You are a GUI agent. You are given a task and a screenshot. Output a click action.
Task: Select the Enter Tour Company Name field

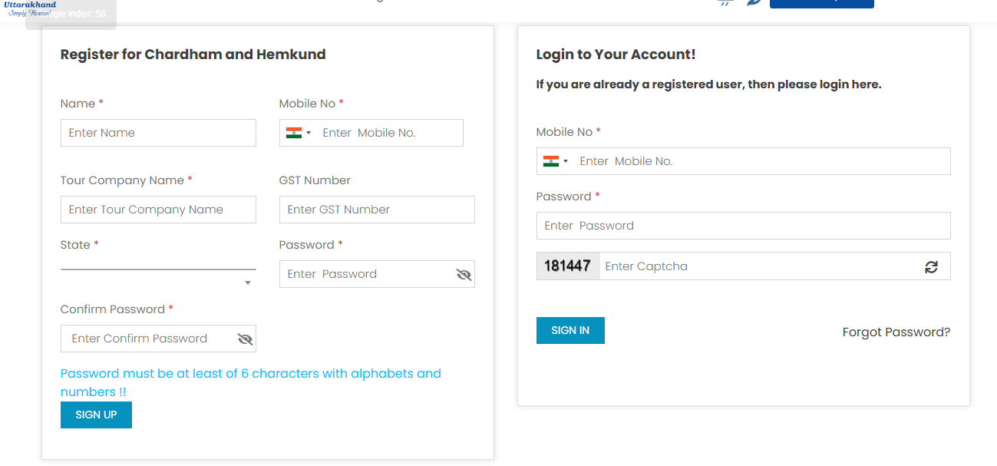click(x=158, y=210)
